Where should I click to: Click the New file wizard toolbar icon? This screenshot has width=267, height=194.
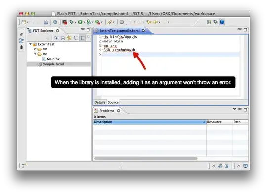24,22
